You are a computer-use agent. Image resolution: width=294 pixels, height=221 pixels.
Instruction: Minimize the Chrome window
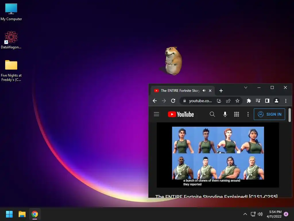point(259,87)
